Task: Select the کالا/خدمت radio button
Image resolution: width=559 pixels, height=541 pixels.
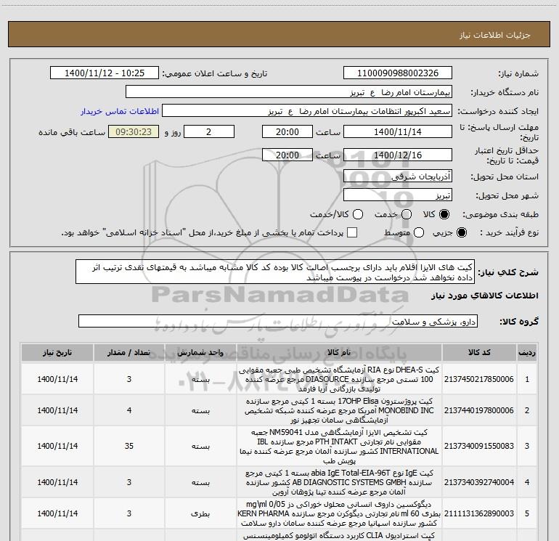Action: tap(358, 214)
